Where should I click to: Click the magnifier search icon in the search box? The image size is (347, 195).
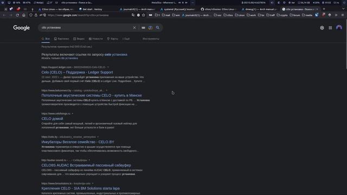click(158, 28)
